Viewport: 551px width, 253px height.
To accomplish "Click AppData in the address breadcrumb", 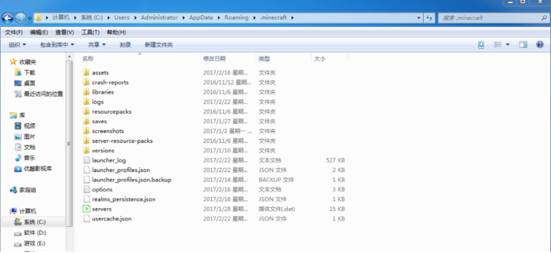I will tap(201, 18).
